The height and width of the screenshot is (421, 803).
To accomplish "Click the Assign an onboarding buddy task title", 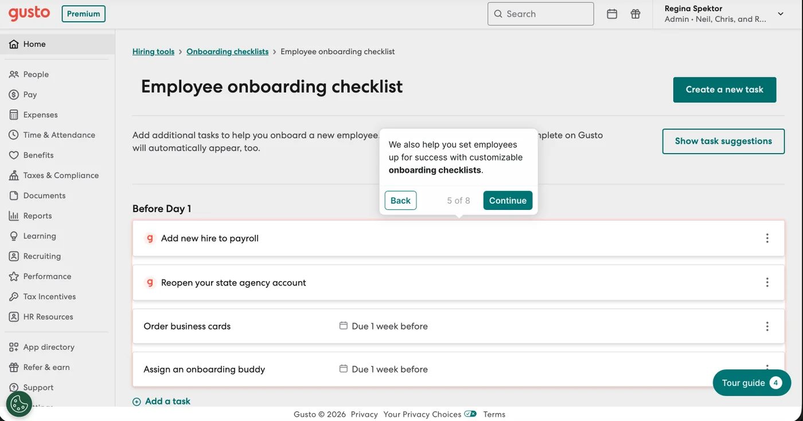I will [204, 369].
